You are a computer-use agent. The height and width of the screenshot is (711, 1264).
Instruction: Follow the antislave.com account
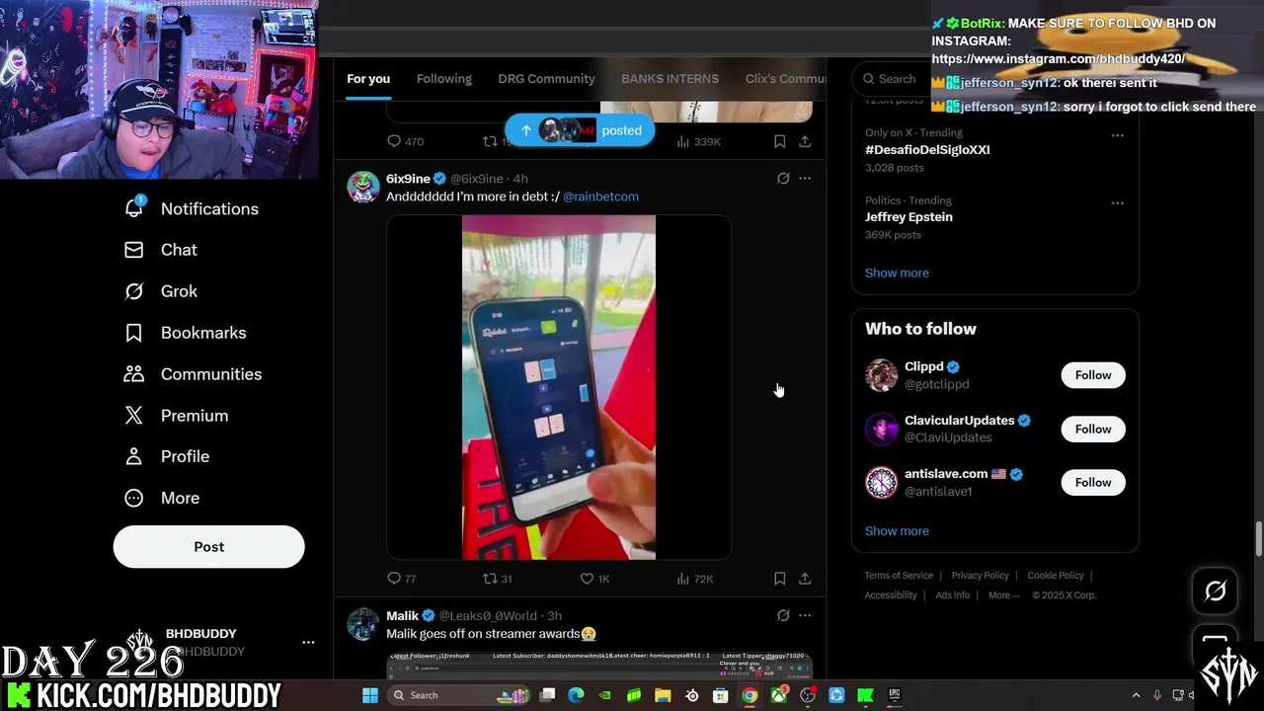[x=1093, y=482]
